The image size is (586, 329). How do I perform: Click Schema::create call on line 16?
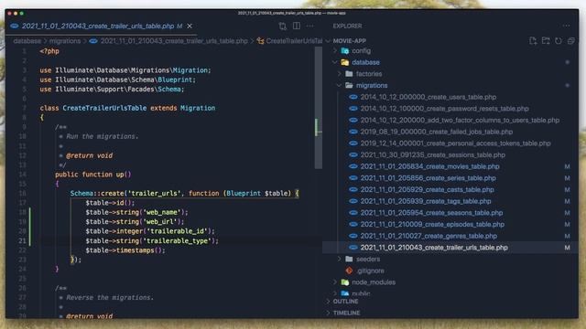click(x=97, y=193)
